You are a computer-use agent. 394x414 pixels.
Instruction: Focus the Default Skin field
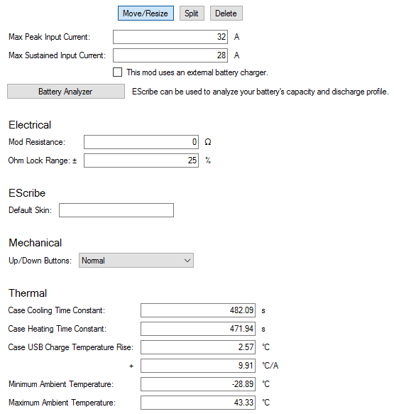[x=116, y=210]
